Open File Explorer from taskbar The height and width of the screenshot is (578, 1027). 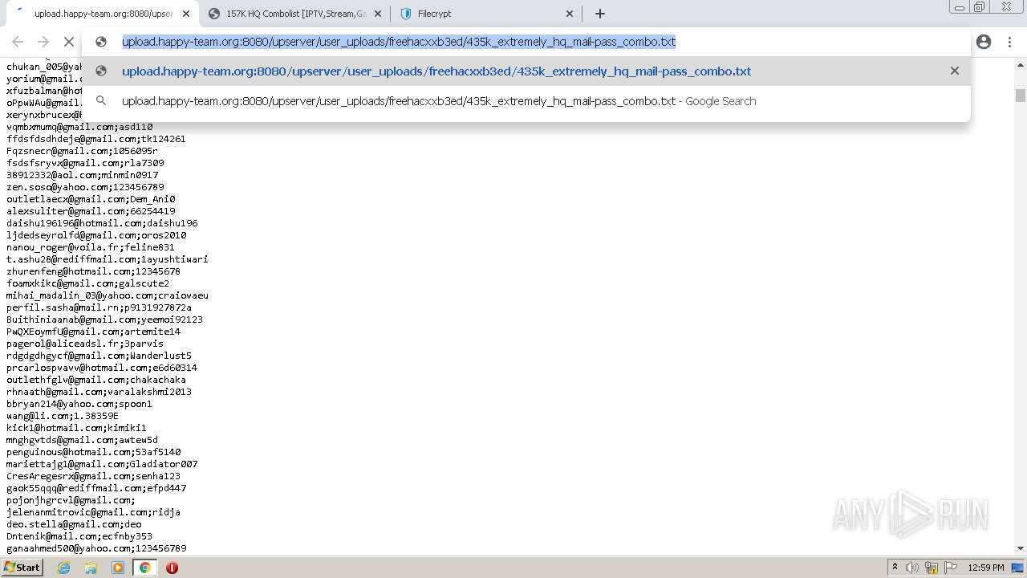(x=91, y=568)
